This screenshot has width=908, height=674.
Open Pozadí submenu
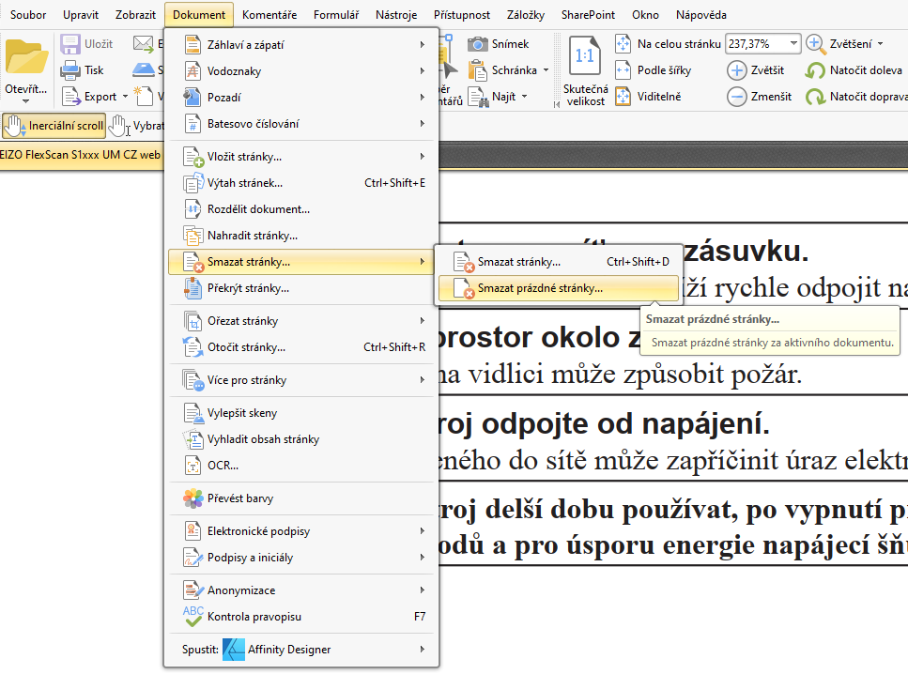click(x=301, y=98)
